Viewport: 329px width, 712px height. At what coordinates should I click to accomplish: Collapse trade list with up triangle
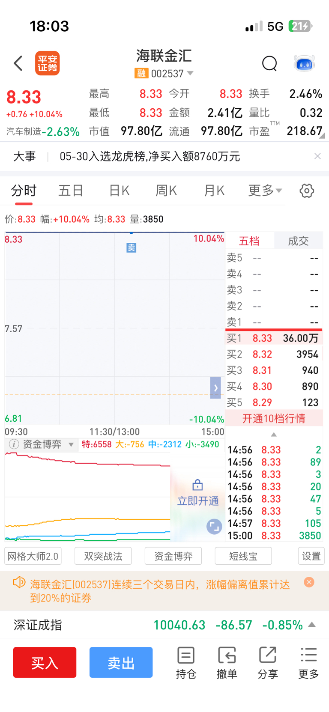point(274,435)
